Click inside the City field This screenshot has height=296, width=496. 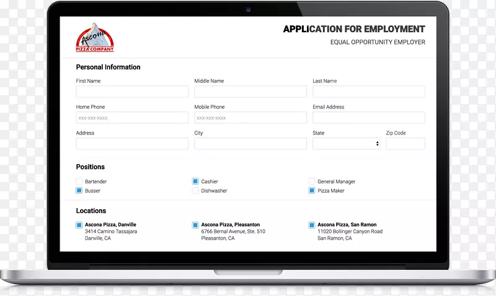click(250, 144)
